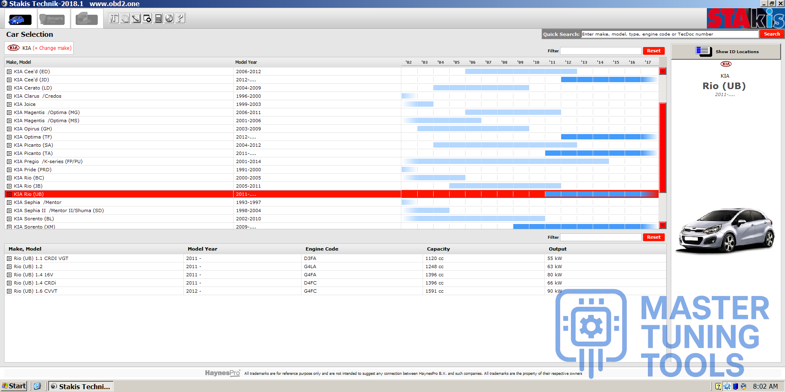This screenshot has width=785, height=392.
Task: Select the Rio (UB) 1.6 CVVT row
Action: [36, 291]
